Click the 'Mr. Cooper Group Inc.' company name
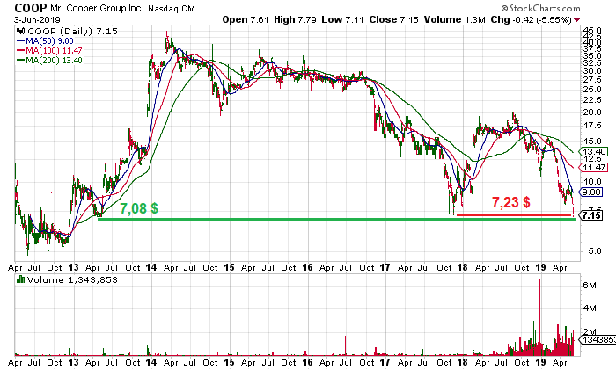Image resolution: width=616 pixels, height=370 pixels. point(98,8)
